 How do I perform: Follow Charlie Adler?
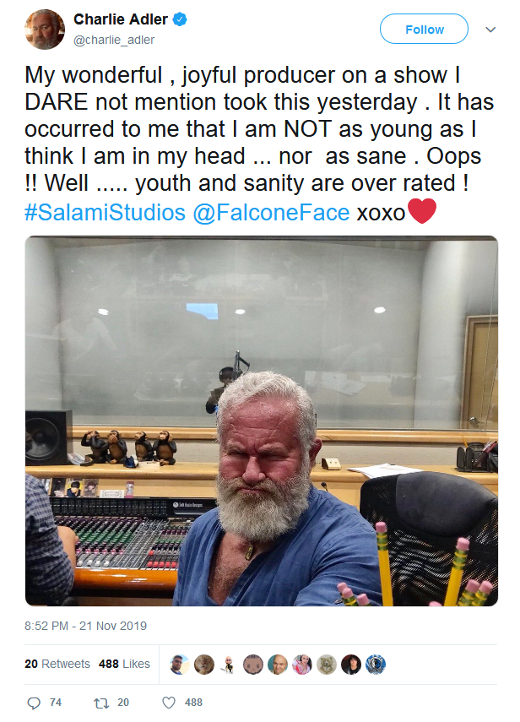(424, 29)
